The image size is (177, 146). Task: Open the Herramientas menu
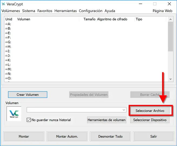[66, 11]
